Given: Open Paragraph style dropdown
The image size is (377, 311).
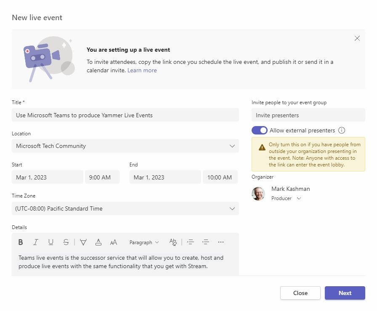Looking at the screenshot, I should (144, 242).
